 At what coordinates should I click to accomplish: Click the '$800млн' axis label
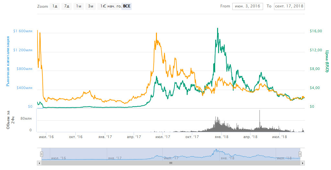(25, 69)
